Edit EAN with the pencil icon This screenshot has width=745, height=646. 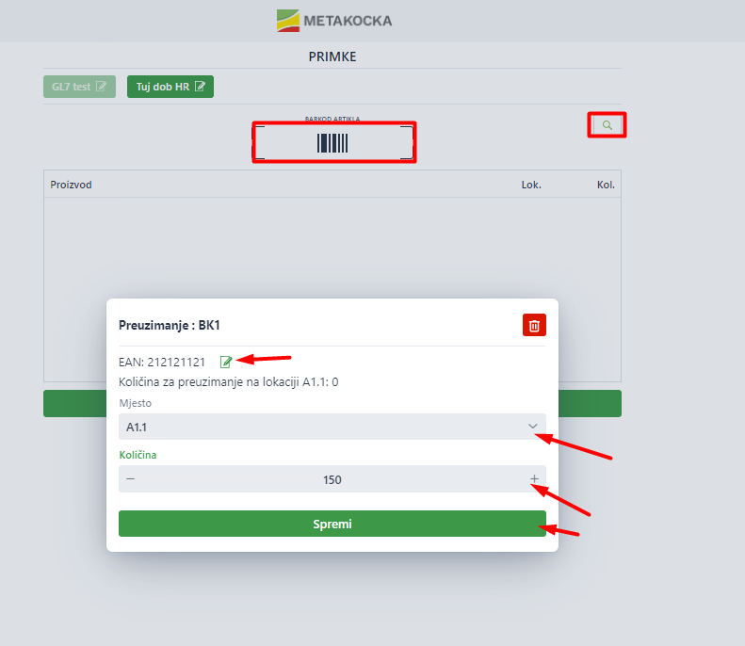(x=226, y=362)
